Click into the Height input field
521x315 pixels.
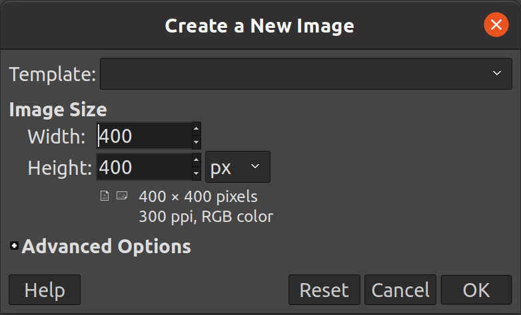click(x=144, y=167)
